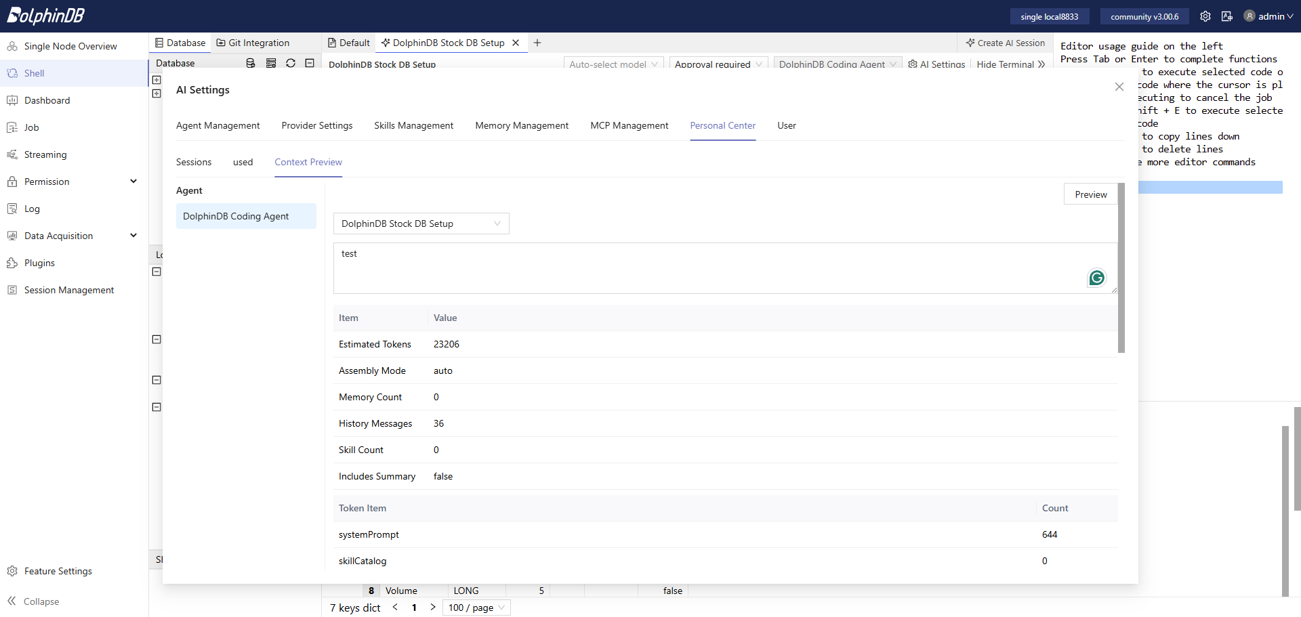Expand the Data Acquisition menu chevron
The width and height of the screenshot is (1301, 617).
(x=133, y=236)
